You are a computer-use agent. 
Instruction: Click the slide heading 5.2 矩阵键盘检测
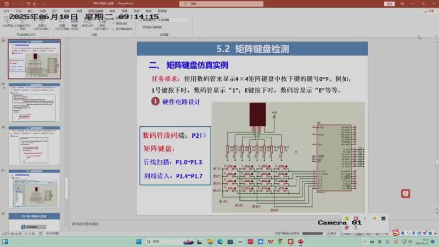point(252,49)
